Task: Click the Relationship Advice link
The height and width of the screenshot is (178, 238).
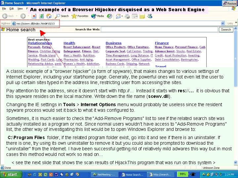Action: coord(41,64)
